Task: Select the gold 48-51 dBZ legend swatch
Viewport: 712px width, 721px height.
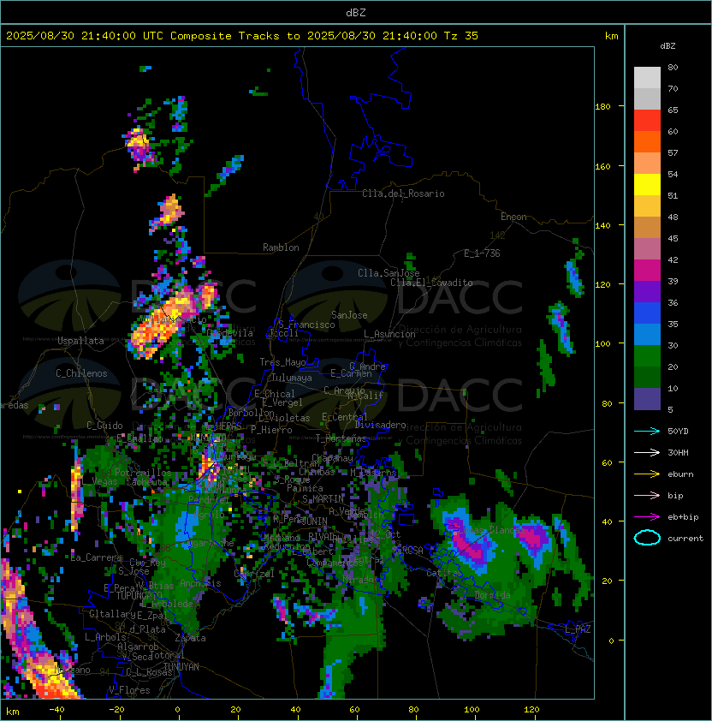Action: coord(647,206)
